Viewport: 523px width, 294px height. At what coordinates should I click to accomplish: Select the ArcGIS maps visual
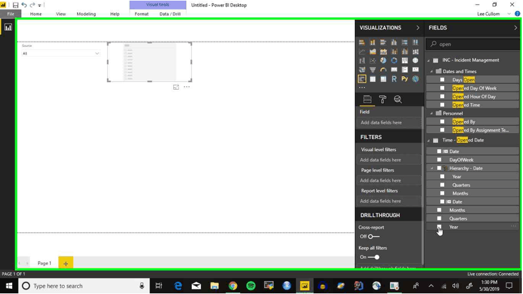click(x=415, y=79)
